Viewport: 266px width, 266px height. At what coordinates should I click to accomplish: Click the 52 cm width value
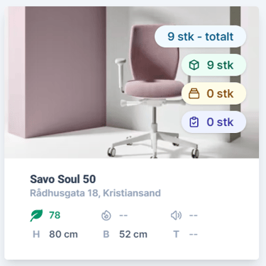133,234
